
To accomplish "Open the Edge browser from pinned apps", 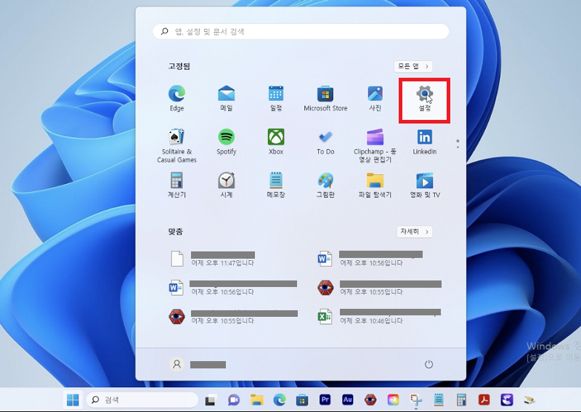I will (x=176, y=99).
